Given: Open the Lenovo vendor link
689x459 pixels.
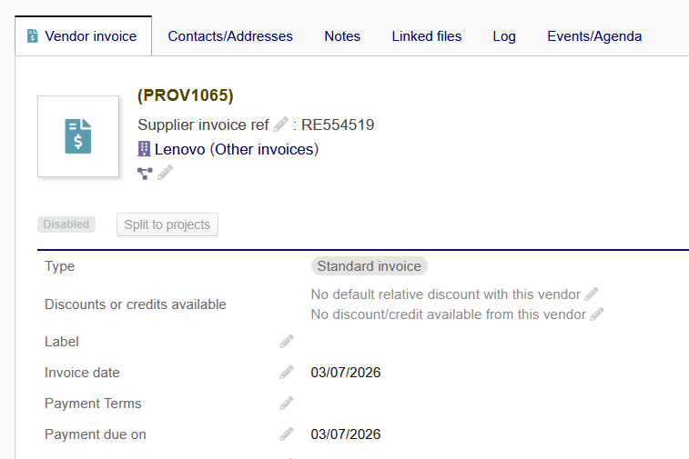Looking at the screenshot, I should 179,149.
